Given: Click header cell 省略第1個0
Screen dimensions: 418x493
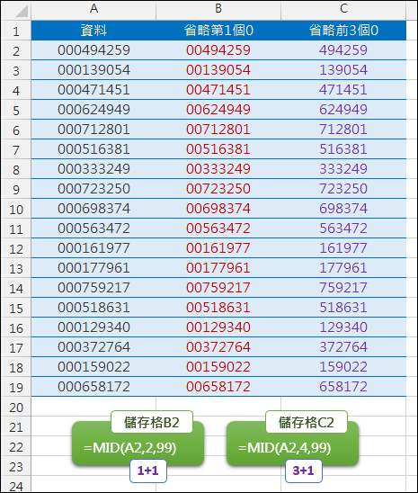Looking at the screenshot, I should click(218, 31).
